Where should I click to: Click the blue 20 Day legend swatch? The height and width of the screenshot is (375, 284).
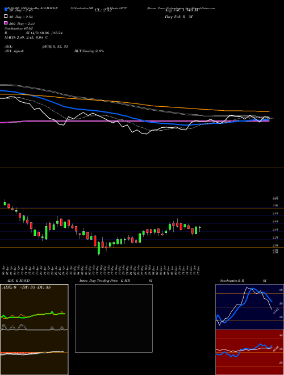tap(6, 9)
